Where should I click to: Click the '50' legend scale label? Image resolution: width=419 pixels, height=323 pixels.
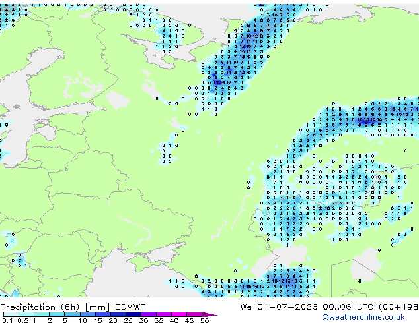pos(204,320)
